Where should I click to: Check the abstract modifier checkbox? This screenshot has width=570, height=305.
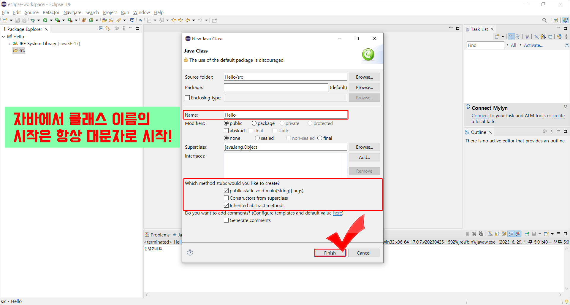click(x=226, y=131)
